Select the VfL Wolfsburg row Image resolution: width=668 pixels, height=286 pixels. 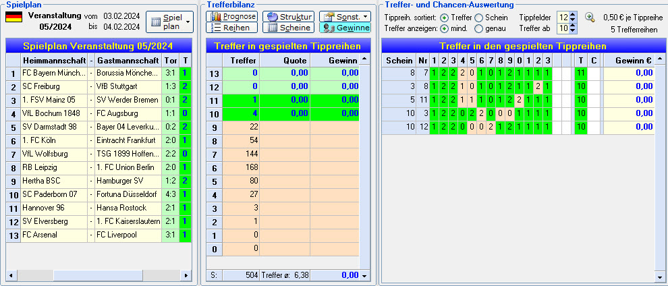pos(99,154)
